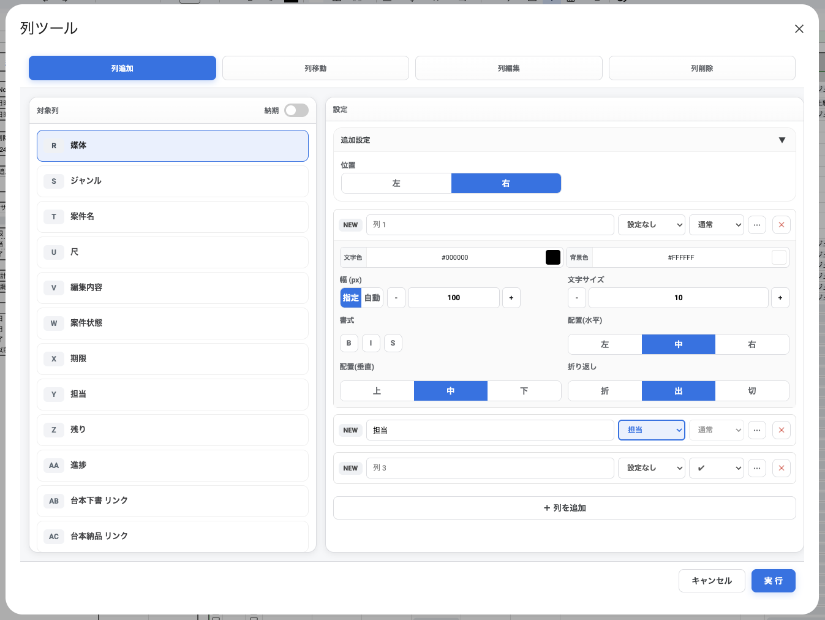Open the black text color swatch
The height and width of the screenshot is (620, 825).
pyautogui.click(x=552, y=257)
